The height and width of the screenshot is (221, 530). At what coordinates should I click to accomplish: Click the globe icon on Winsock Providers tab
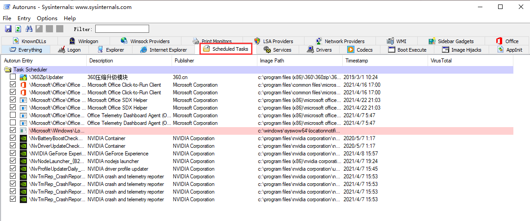pos(124,41)
